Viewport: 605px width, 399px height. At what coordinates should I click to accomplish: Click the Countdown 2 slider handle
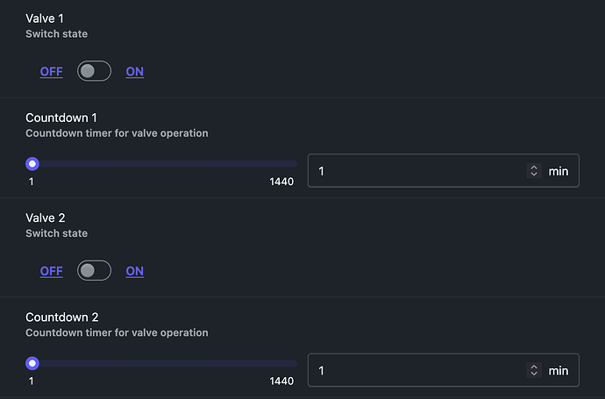coord(32,363)
